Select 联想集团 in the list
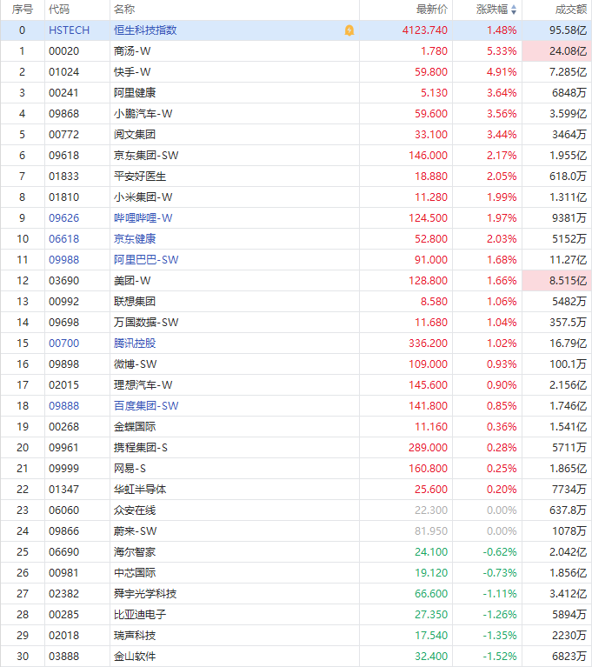This screenshot has height=667, width=592. [x=135, y=301]
